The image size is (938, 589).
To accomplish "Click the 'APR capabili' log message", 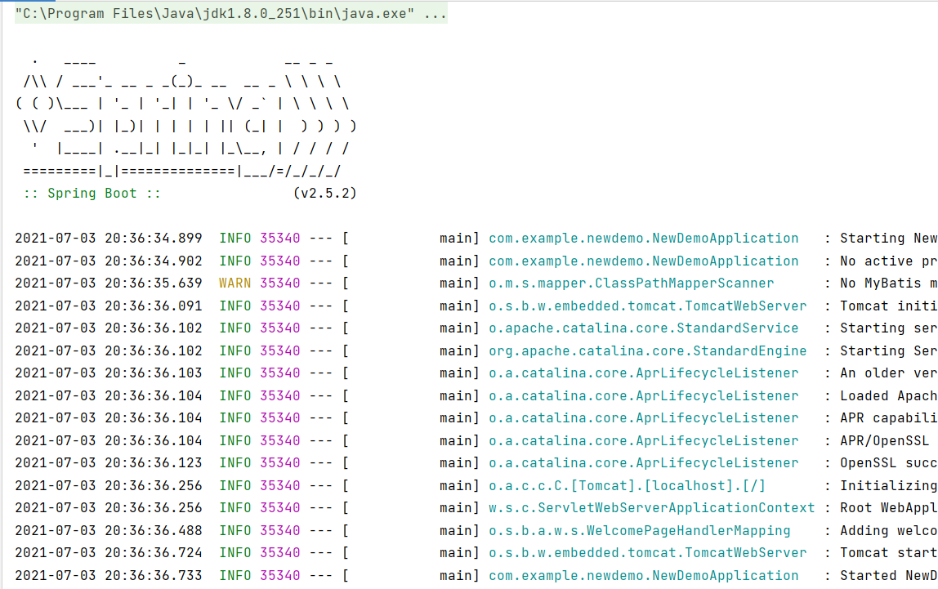I will (888, 417).
